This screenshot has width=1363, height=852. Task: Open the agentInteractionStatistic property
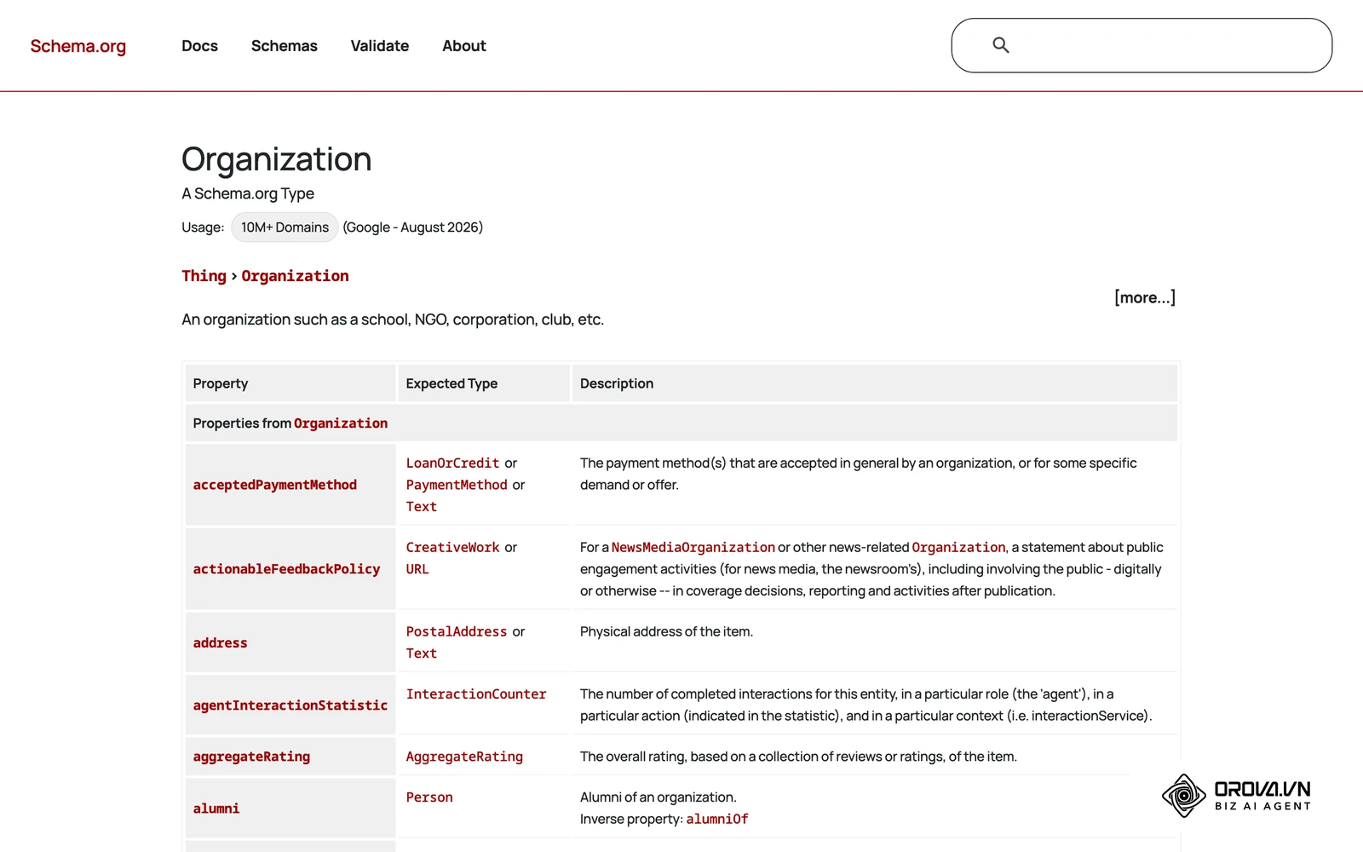click(290, 705)
